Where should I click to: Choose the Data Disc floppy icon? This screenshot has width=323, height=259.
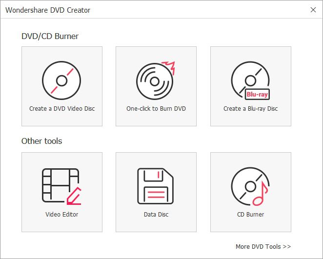coord(156,186)
